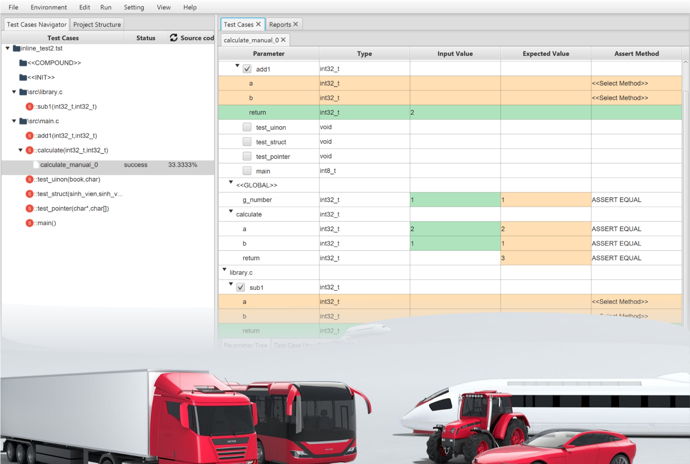This screenshot has height=464, width=690.
Task: Close the Reports tab with X
Action: (x=295, y=24)
